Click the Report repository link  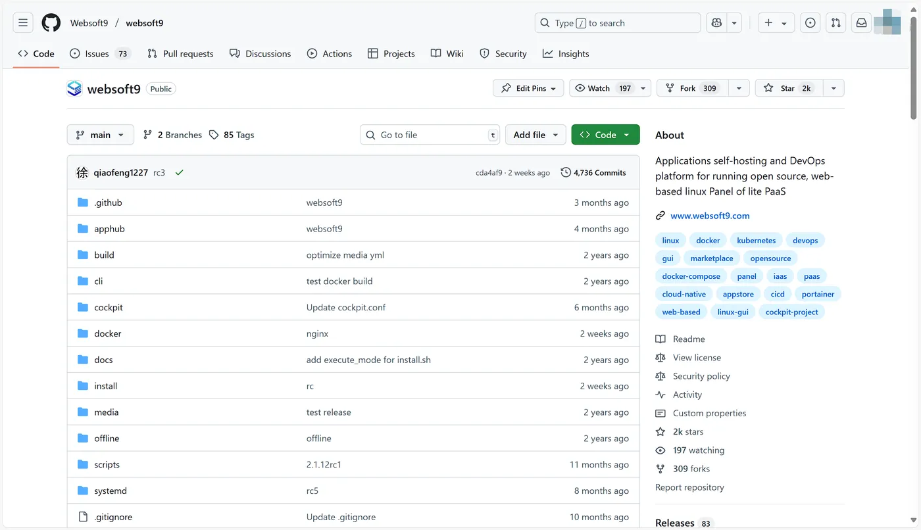click(689, 487)
